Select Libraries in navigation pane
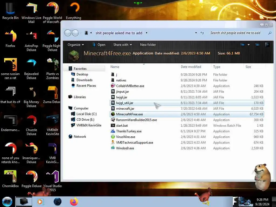The width and height of the screenshot is (276, 207). 80,97
